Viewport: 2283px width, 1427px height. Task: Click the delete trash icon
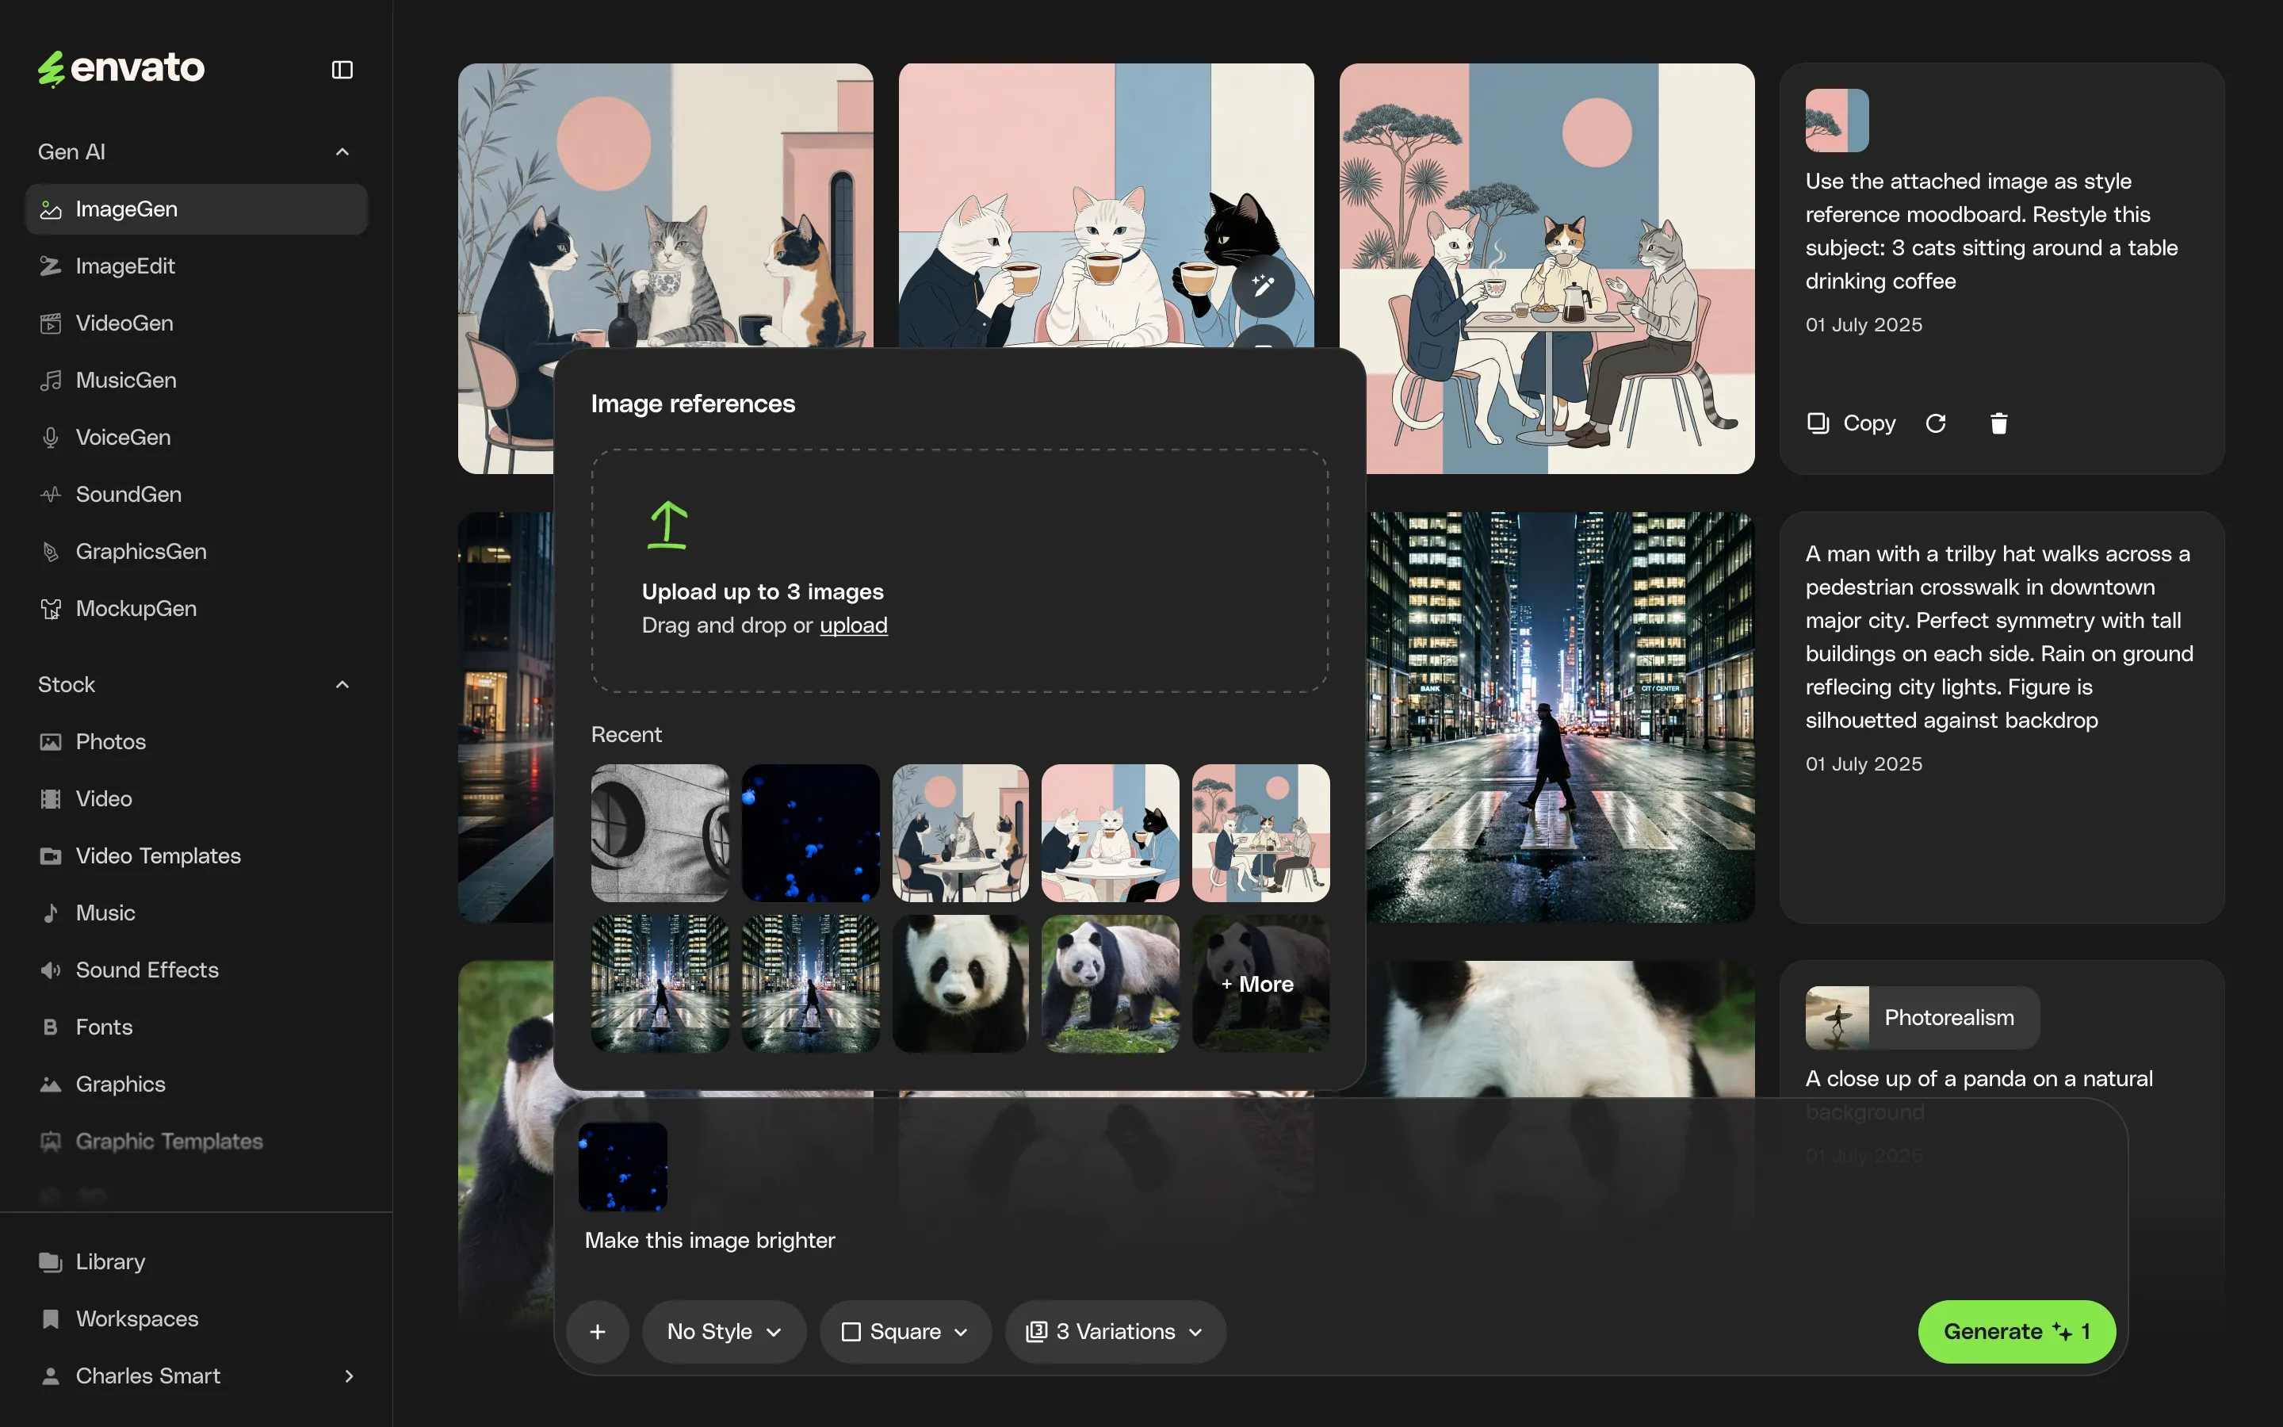pyautogui.click(x=1998, y=424)
